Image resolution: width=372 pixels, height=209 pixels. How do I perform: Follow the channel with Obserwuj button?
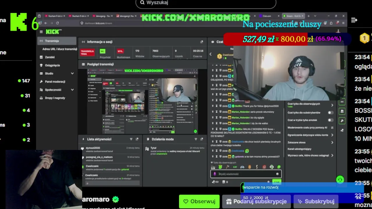[199, 201]
